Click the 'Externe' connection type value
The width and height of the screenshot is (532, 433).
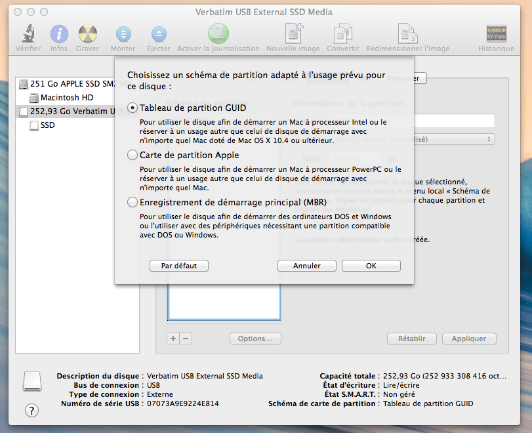point(160,394)
